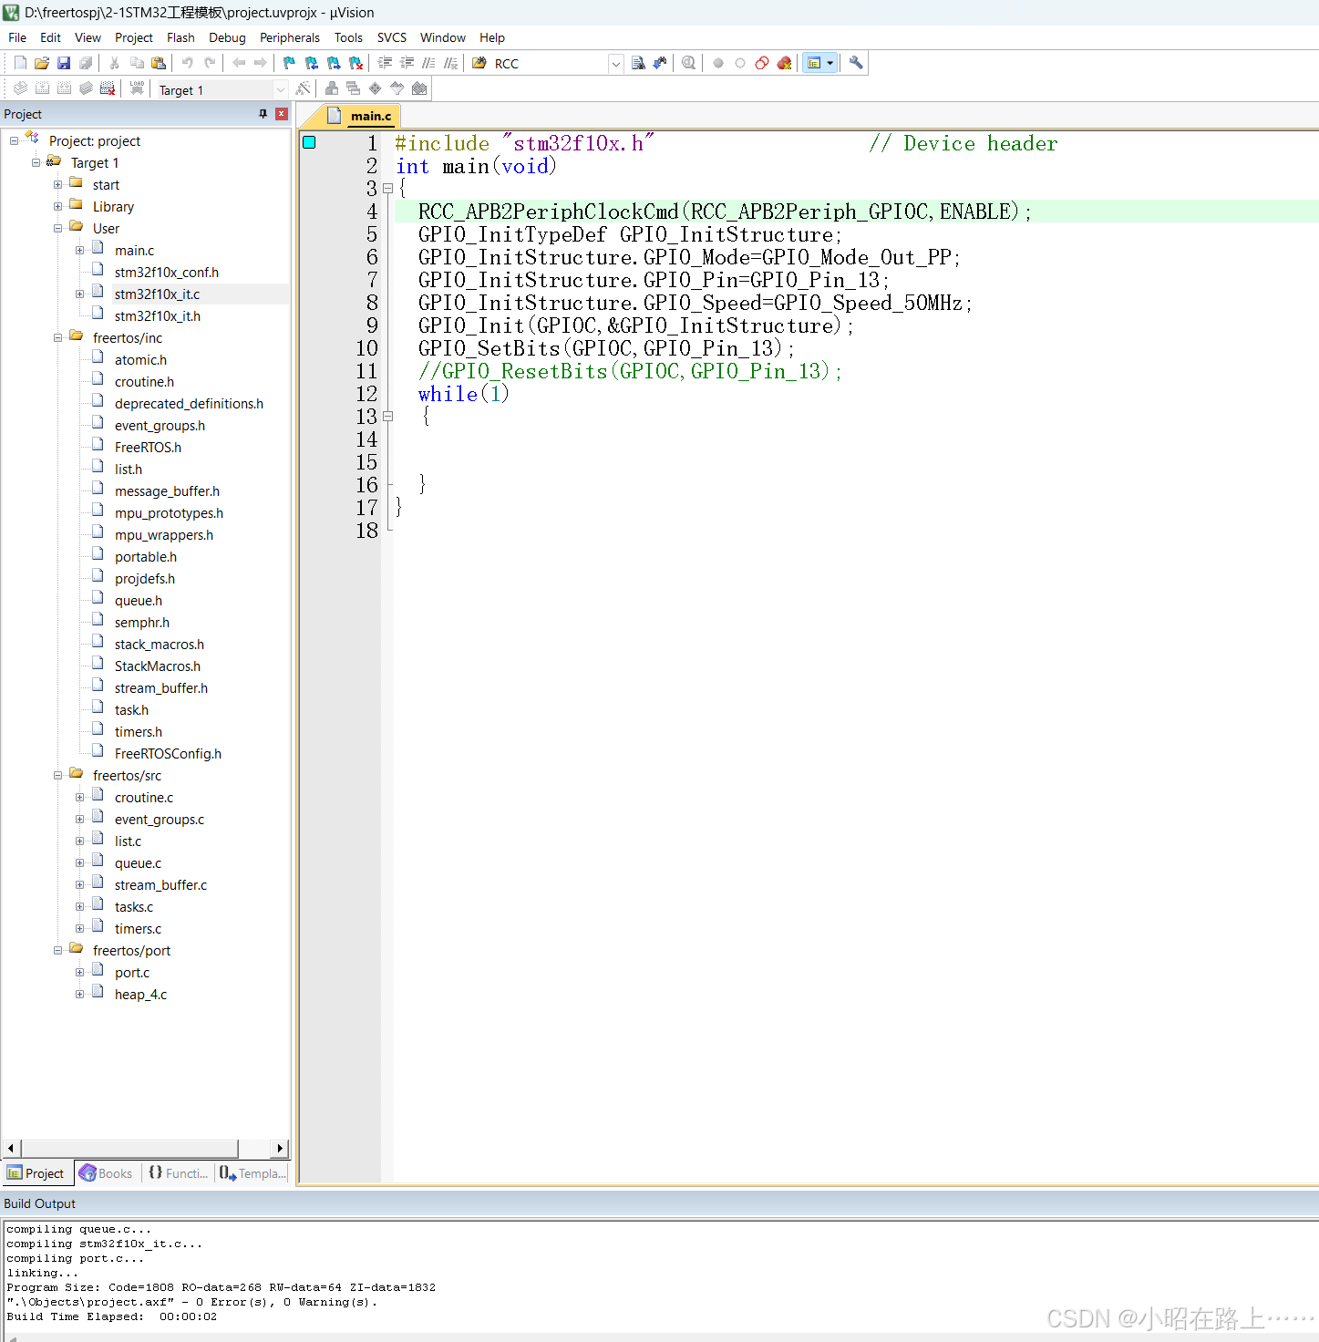This screenshot has width=1319, height=1342.
Task: Close the Project panel
Action: click(282, 114)
